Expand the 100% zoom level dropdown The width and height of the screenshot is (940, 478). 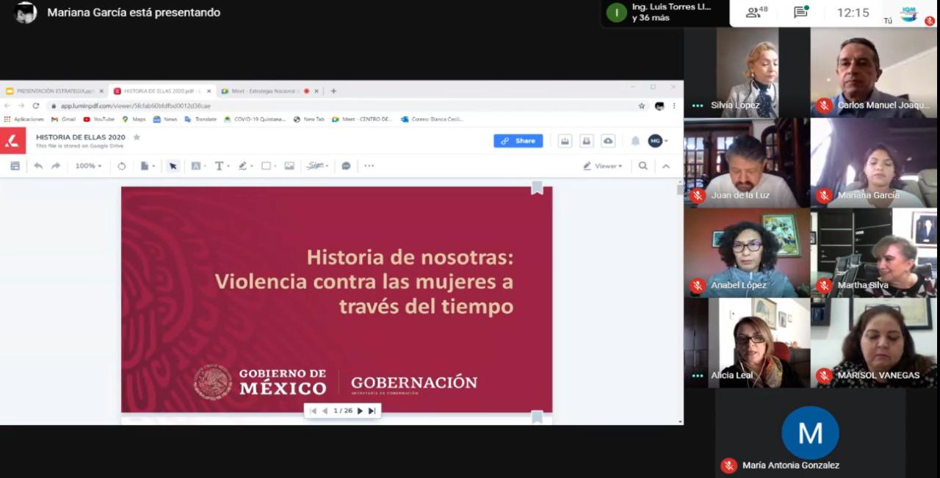pos(89,166)
